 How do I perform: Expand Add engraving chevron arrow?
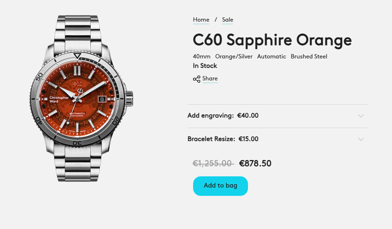[x=361, y=116]
